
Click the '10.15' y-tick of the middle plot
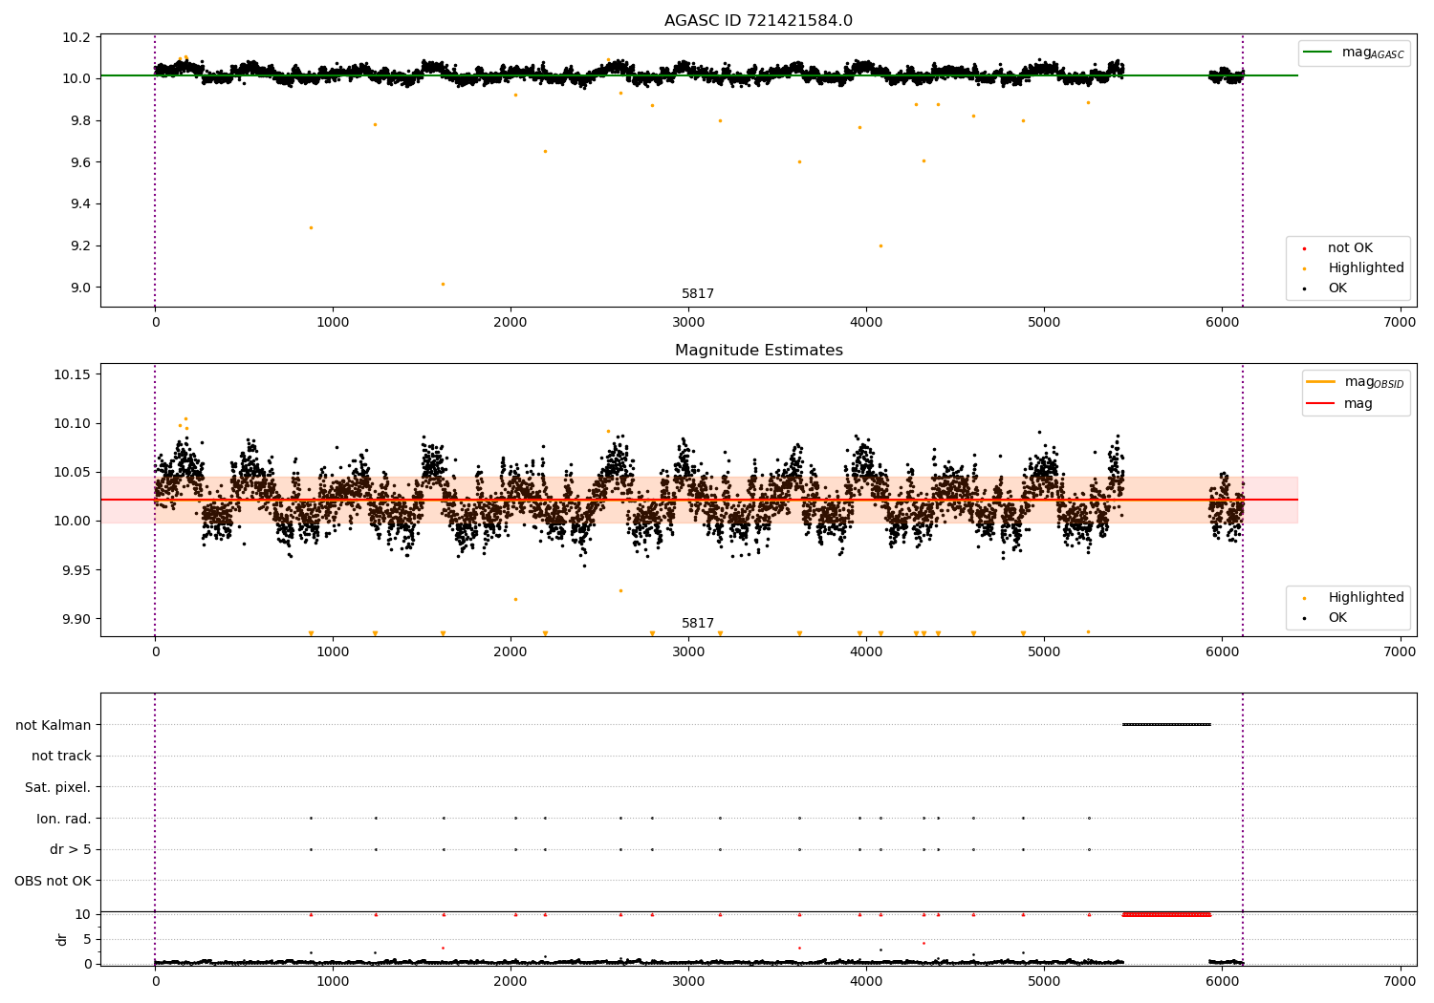tap(73, 374)
